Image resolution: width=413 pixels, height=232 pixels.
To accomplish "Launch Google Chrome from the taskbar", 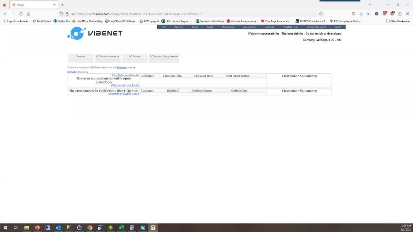I will (x=90, y=228).
